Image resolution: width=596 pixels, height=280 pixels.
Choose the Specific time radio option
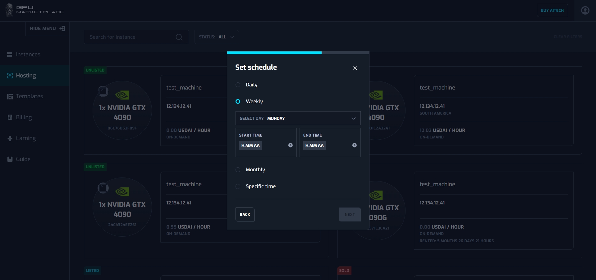tap(238, 186)
